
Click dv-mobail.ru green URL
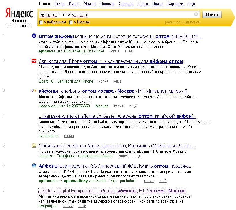pos(48,136)
